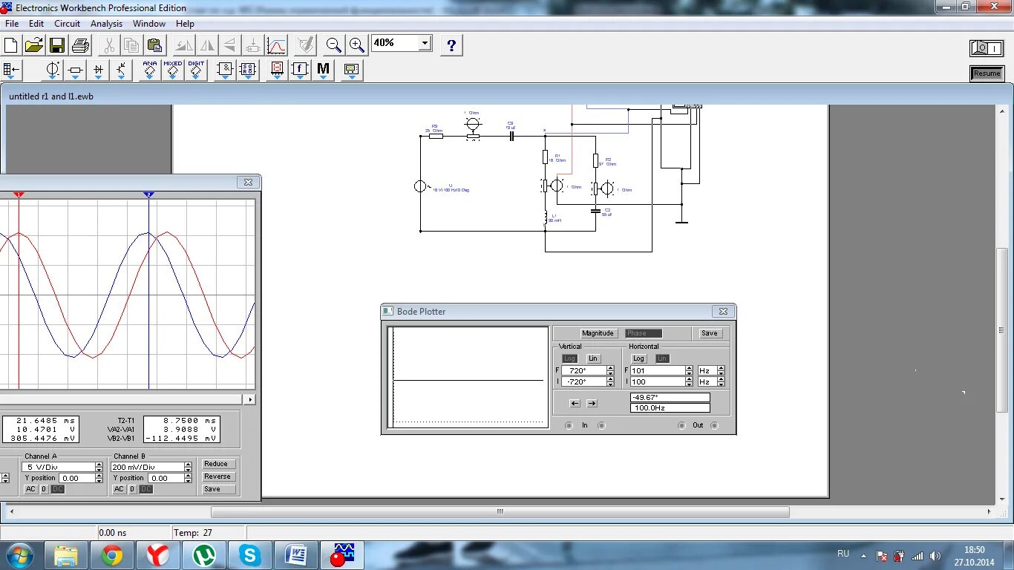Select AC coupling for Channel A

tap(30, 489)
